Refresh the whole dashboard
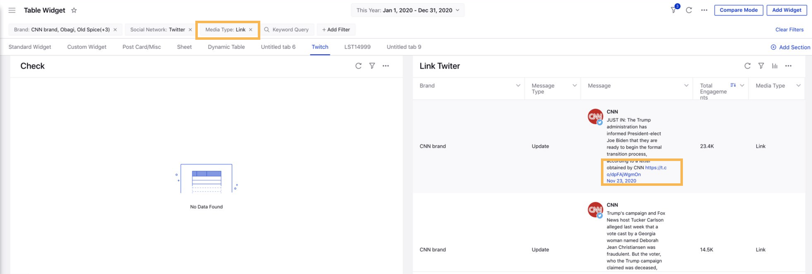The height and width of the screenshot is (274, 812). click(689, 10)
